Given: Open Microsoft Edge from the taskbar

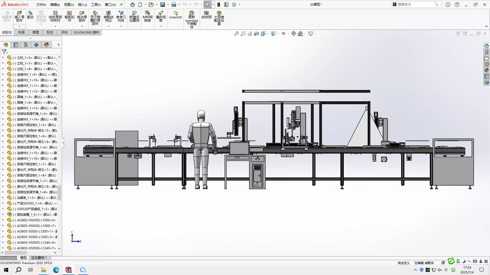Looking at the screenshot, I should (x=56, y=270).
